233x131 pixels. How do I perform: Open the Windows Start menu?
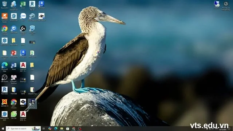(x=3, y=128)
